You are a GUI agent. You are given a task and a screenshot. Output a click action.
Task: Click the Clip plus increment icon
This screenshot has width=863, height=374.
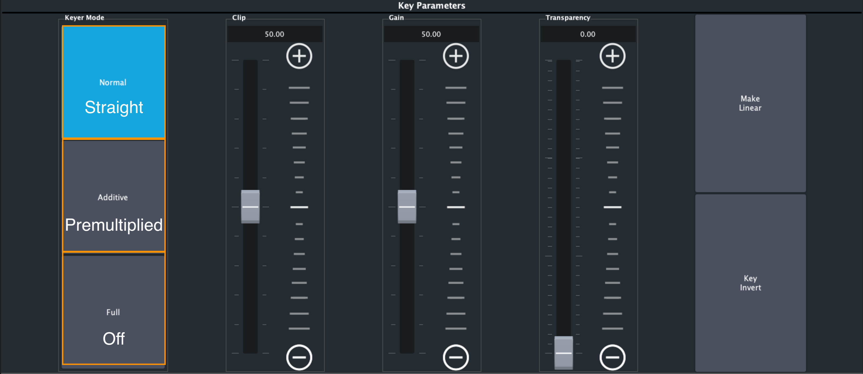pyautogui.click(x=299, y=56)
